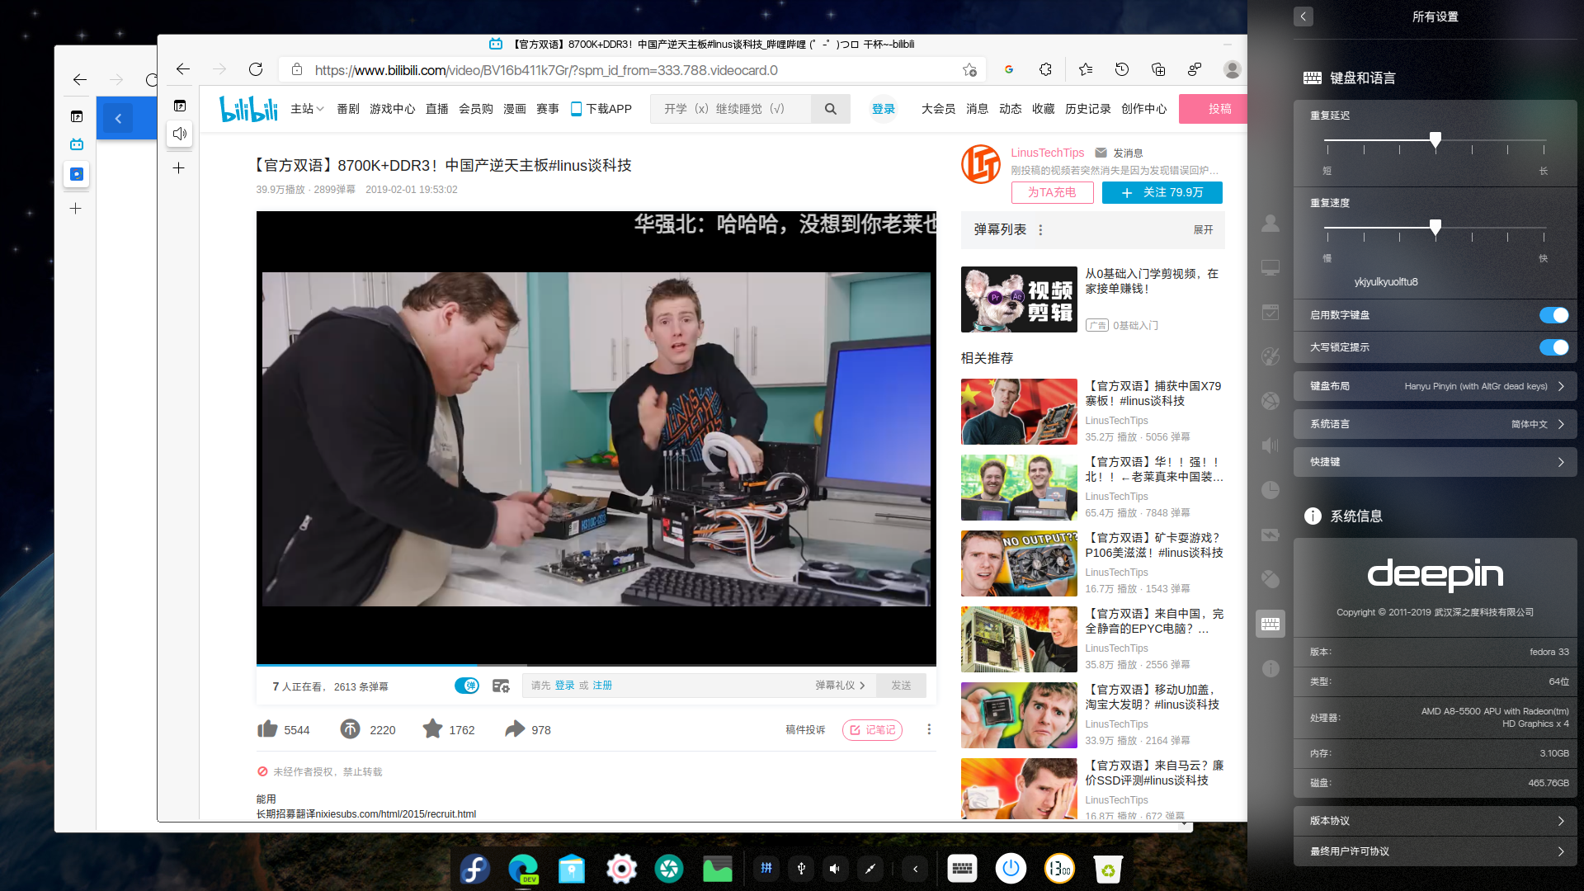Click the coin donate icon

tap(351, 729)
